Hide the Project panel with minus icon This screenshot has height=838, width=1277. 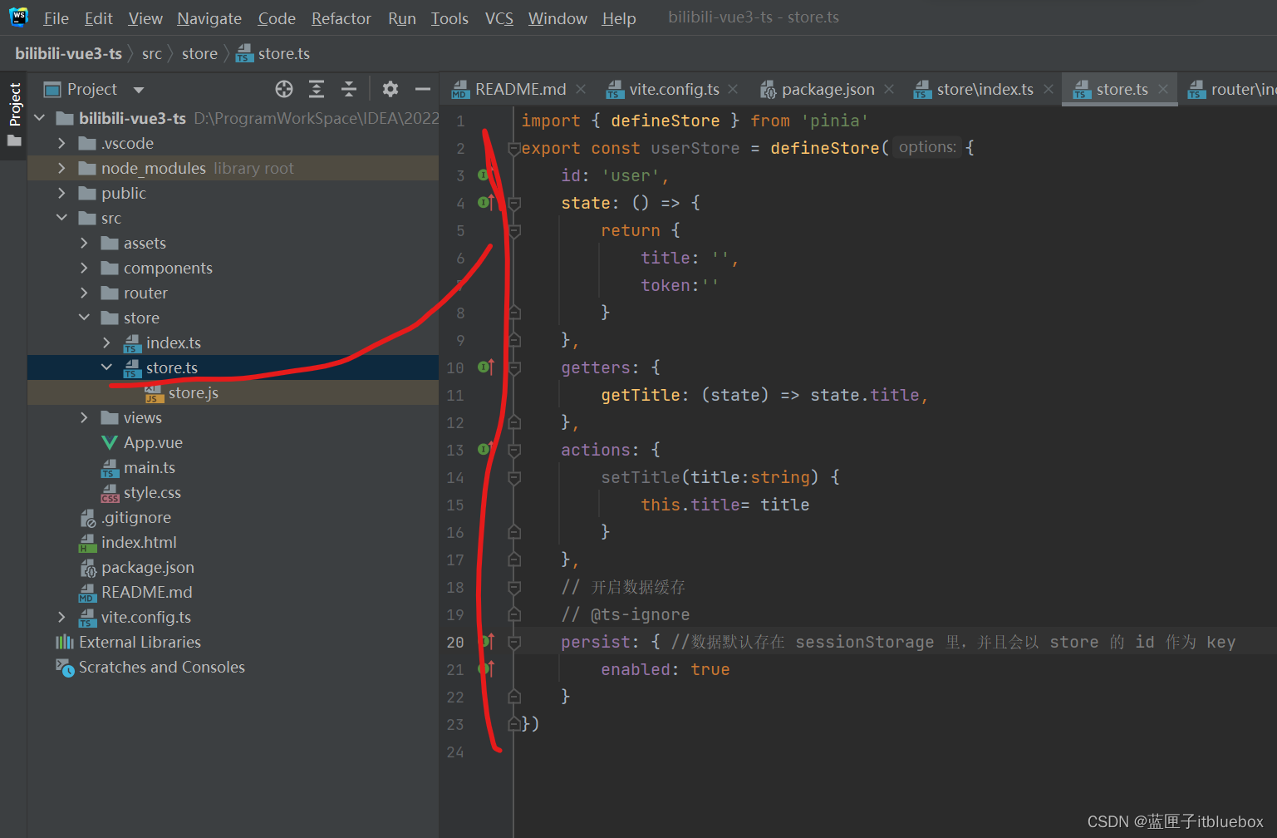click(x=422, y=89)
